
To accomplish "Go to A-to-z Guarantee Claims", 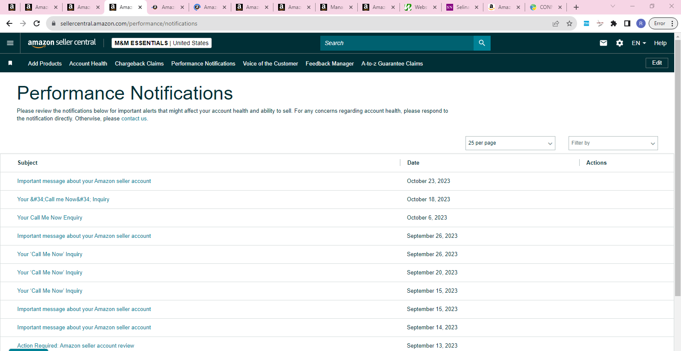I will [392, 63].
